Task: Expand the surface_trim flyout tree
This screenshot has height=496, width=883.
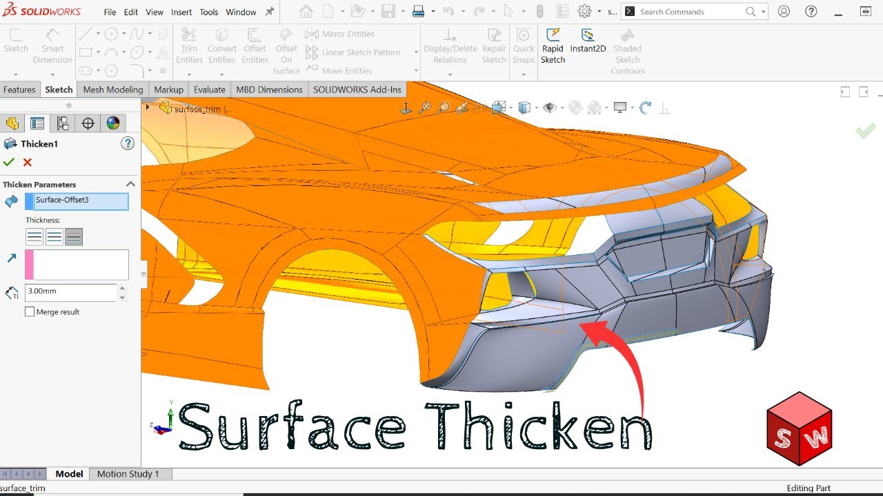Action: pos(147,107)
